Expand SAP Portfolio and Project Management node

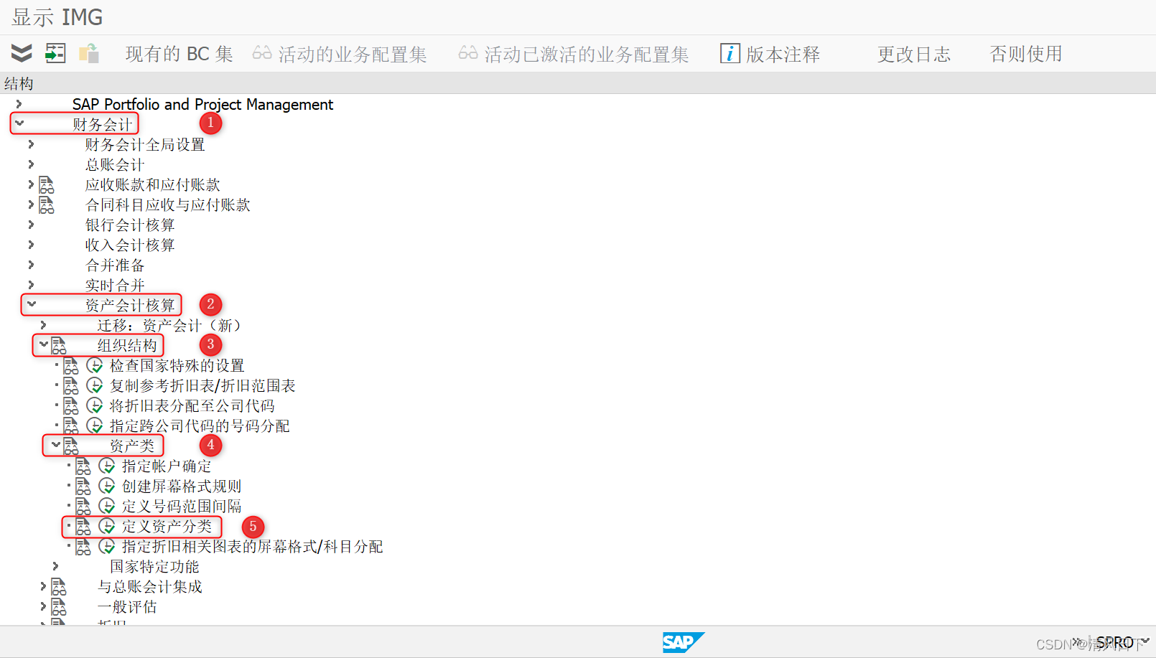coord(19,104)
